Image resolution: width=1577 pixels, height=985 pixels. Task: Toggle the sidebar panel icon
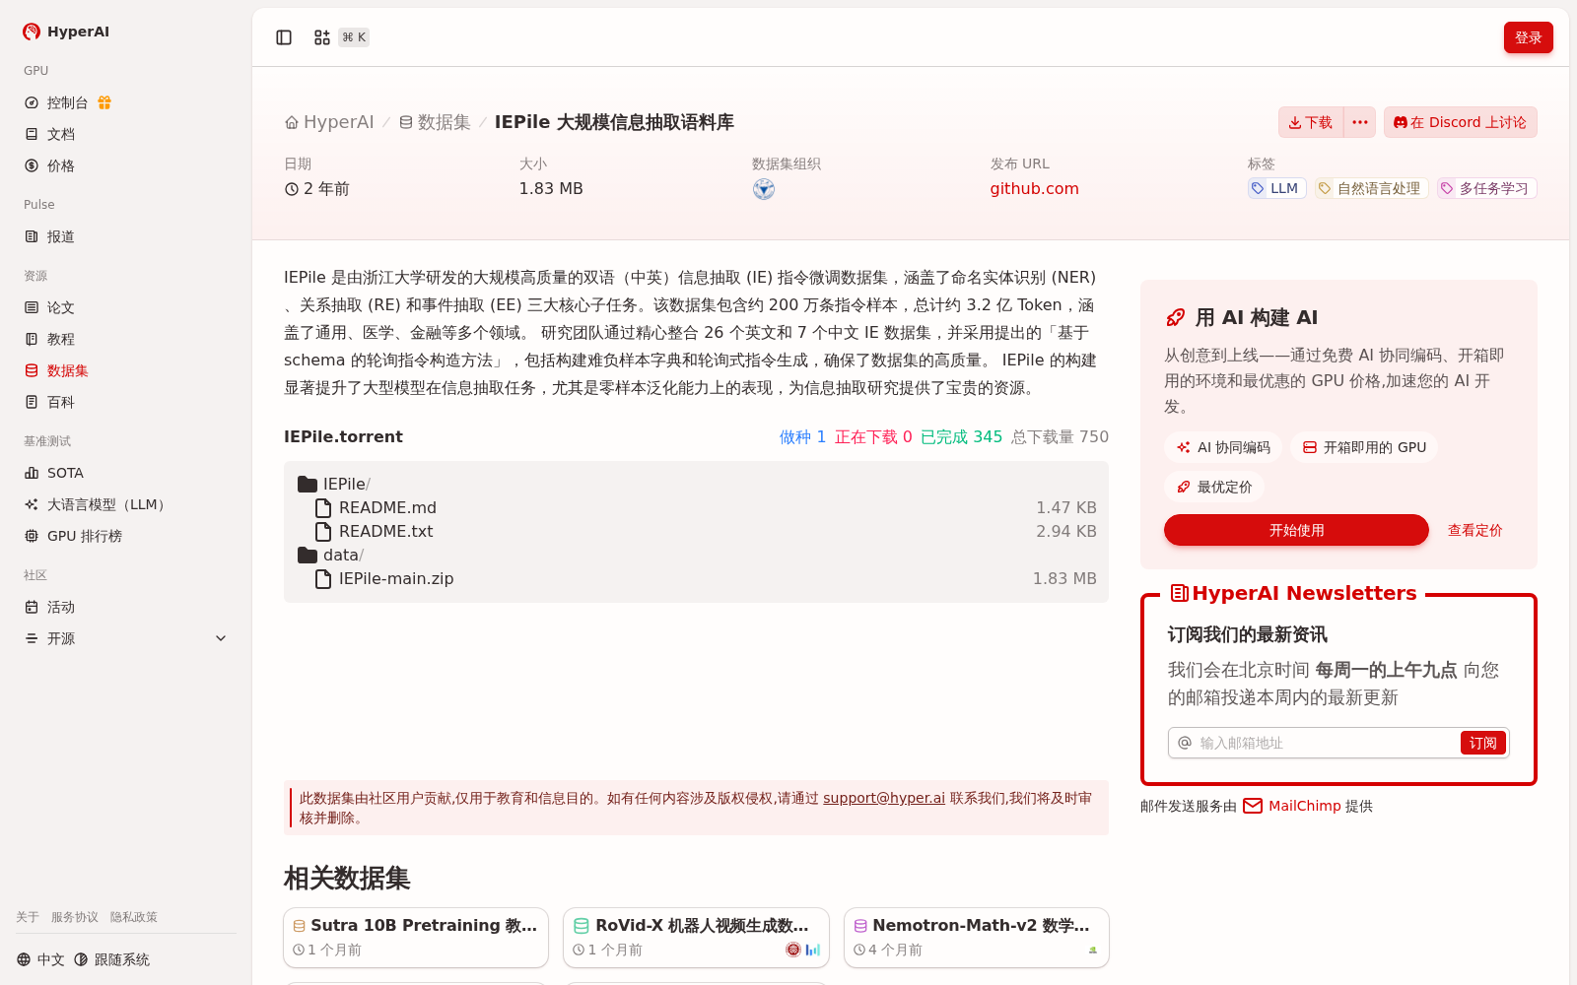click(x=284, y=37)
